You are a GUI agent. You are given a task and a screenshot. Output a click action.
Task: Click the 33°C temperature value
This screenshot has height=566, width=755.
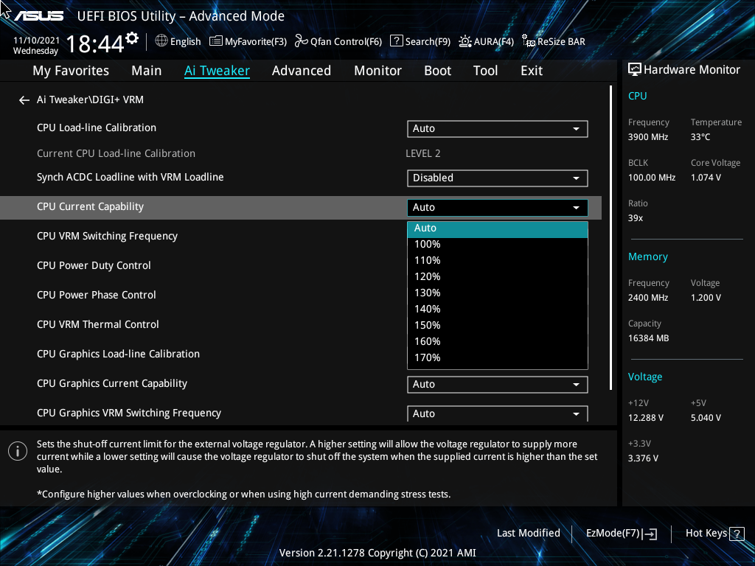[x=700, y=137]
